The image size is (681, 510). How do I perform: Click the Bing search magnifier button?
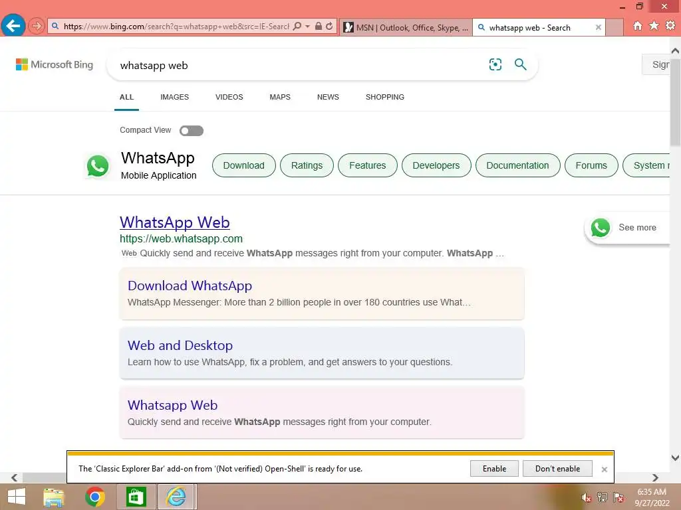click(520, 64)
